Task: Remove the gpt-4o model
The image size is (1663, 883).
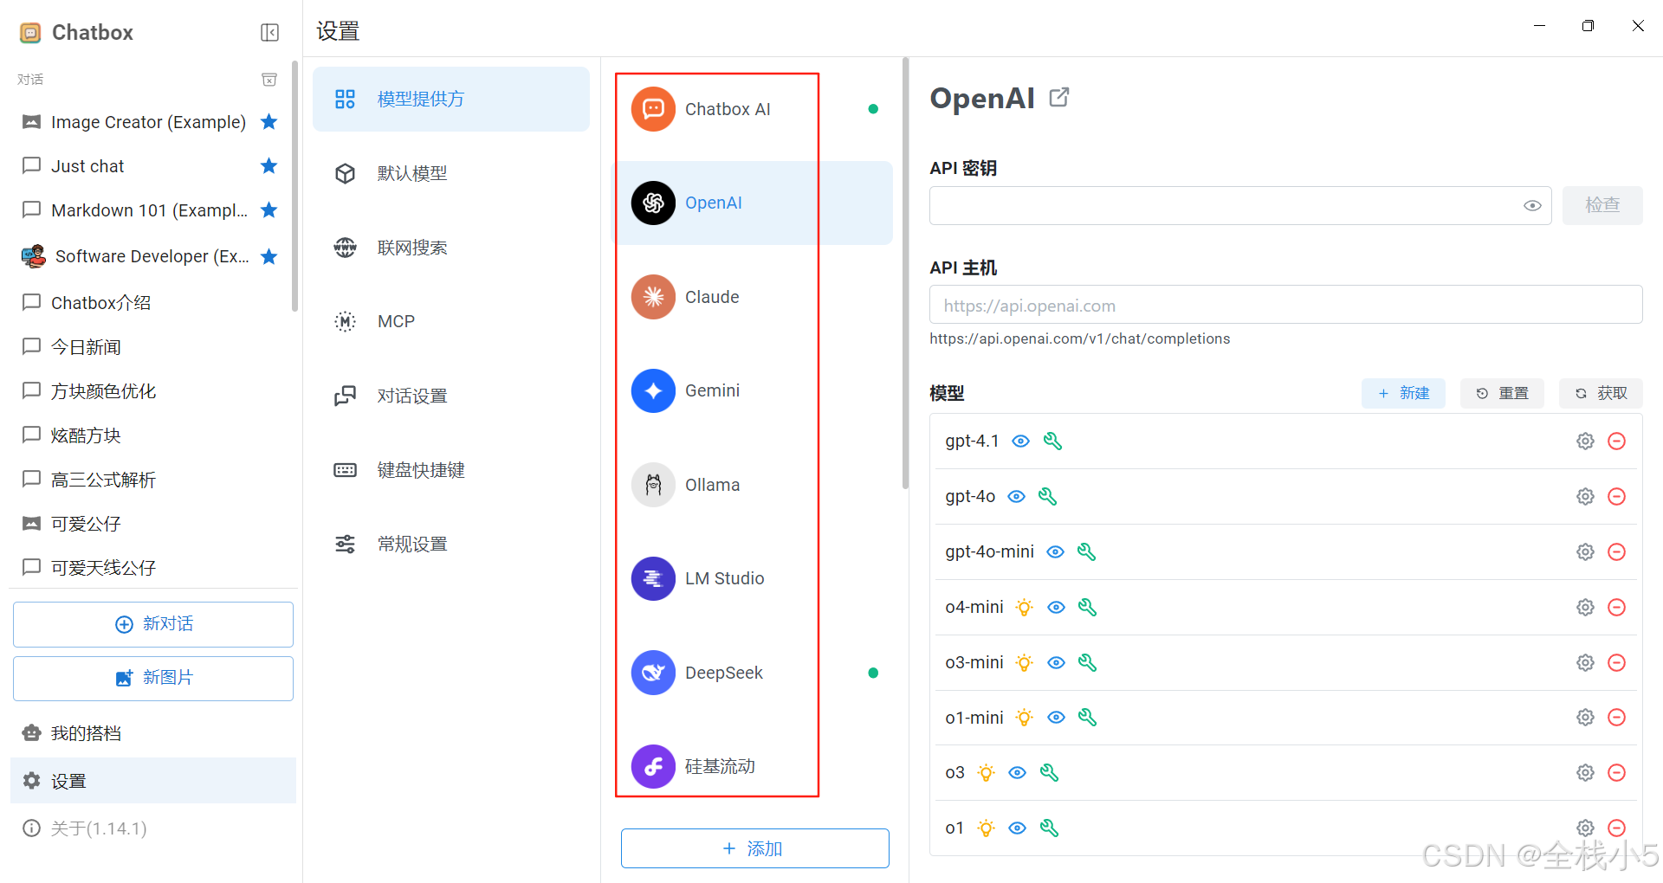Action: coord(1616,496)
